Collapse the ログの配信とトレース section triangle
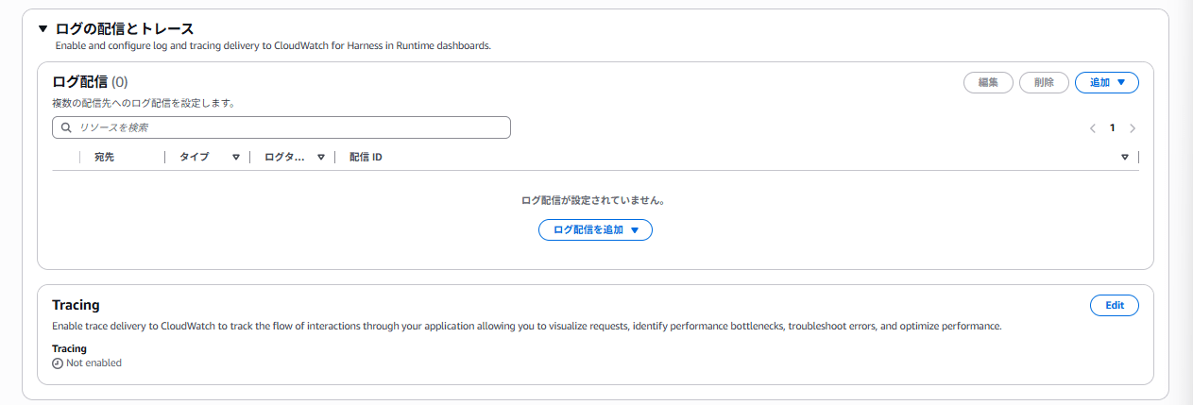Screen dimensions: 1193x405 pyautogui.click(x=43, y=29)
